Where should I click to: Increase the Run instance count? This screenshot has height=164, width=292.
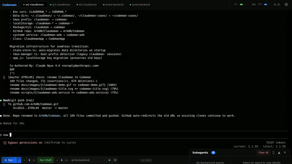[34, 160]
